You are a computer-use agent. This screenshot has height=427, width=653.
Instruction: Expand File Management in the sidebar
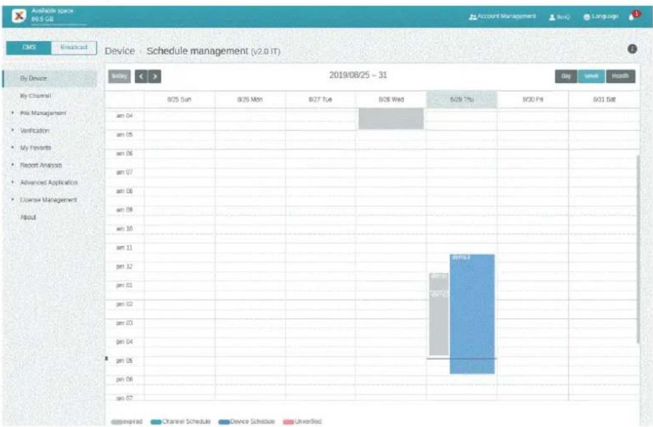point(43,113)
